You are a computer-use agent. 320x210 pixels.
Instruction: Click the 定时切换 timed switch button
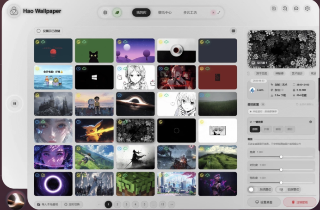click(72, 204)
